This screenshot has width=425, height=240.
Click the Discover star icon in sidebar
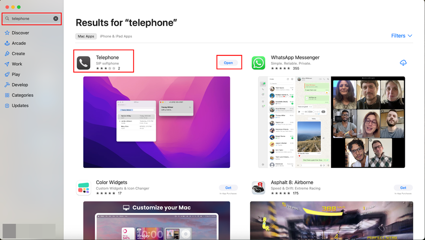click(7, 33)
